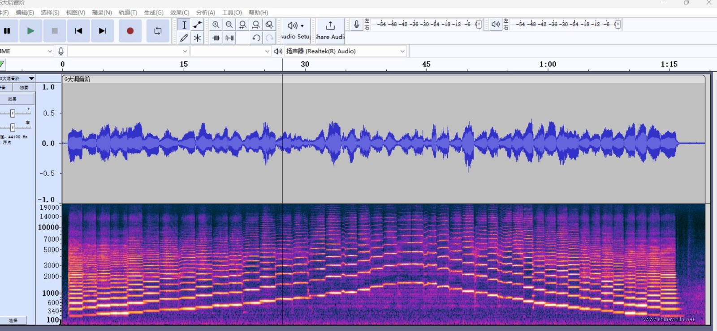
Task: Trim audio outside selection icon
Action: point(216,38)
